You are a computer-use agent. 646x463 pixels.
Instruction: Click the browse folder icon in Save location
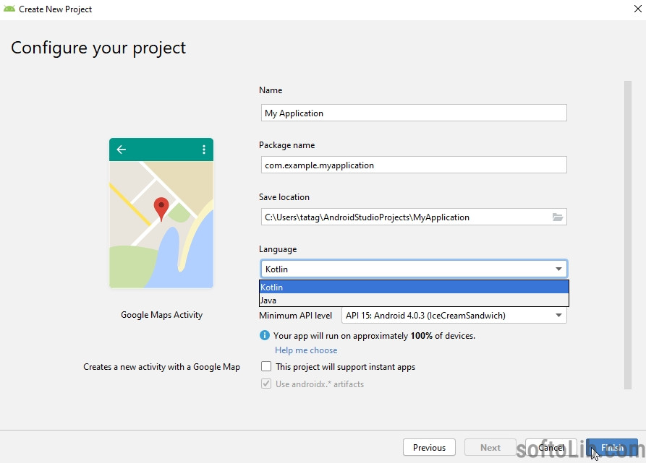pos(558,217)
